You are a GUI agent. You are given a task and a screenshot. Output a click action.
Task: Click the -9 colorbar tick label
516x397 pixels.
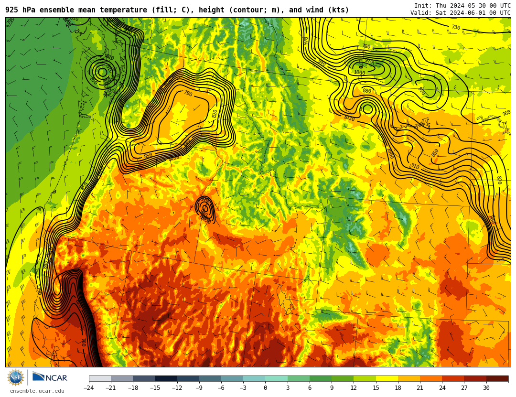[x=199, y=388]
